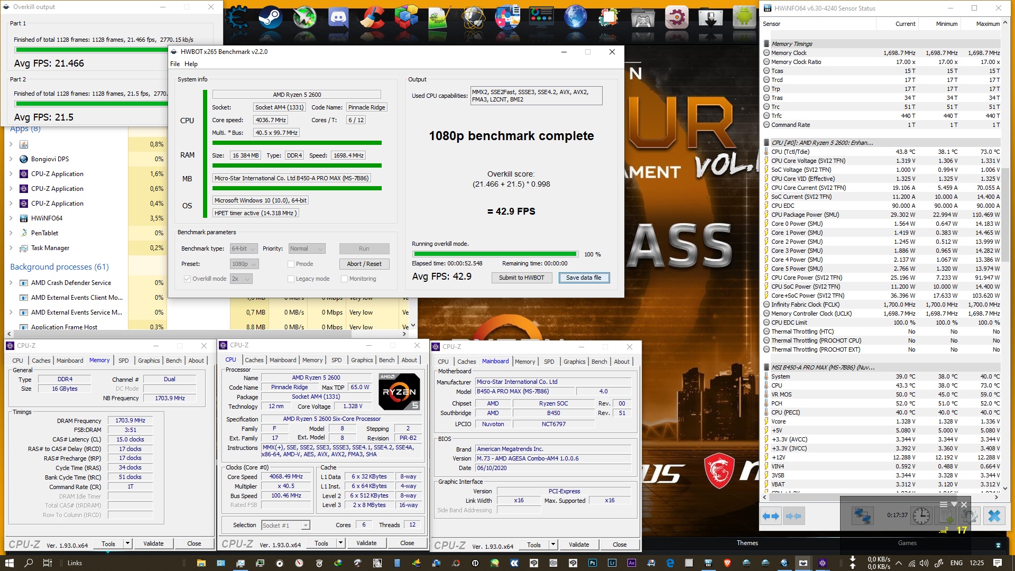Expand HWiNFO columns with the outward arrows button
1015x571 pixels.
point(771,515)
